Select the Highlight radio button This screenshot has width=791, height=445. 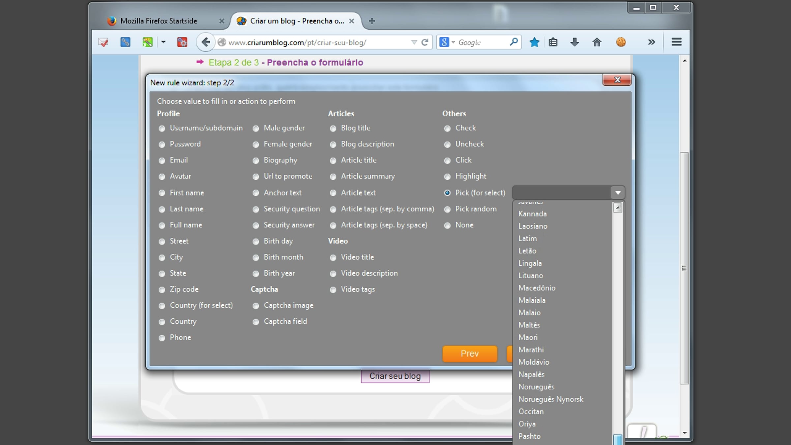point(447,177)
